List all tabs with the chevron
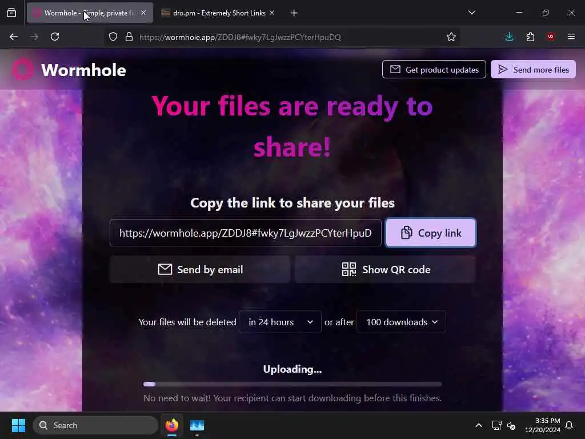The width and height of the screenshot is (585, 439). (472, 13)
